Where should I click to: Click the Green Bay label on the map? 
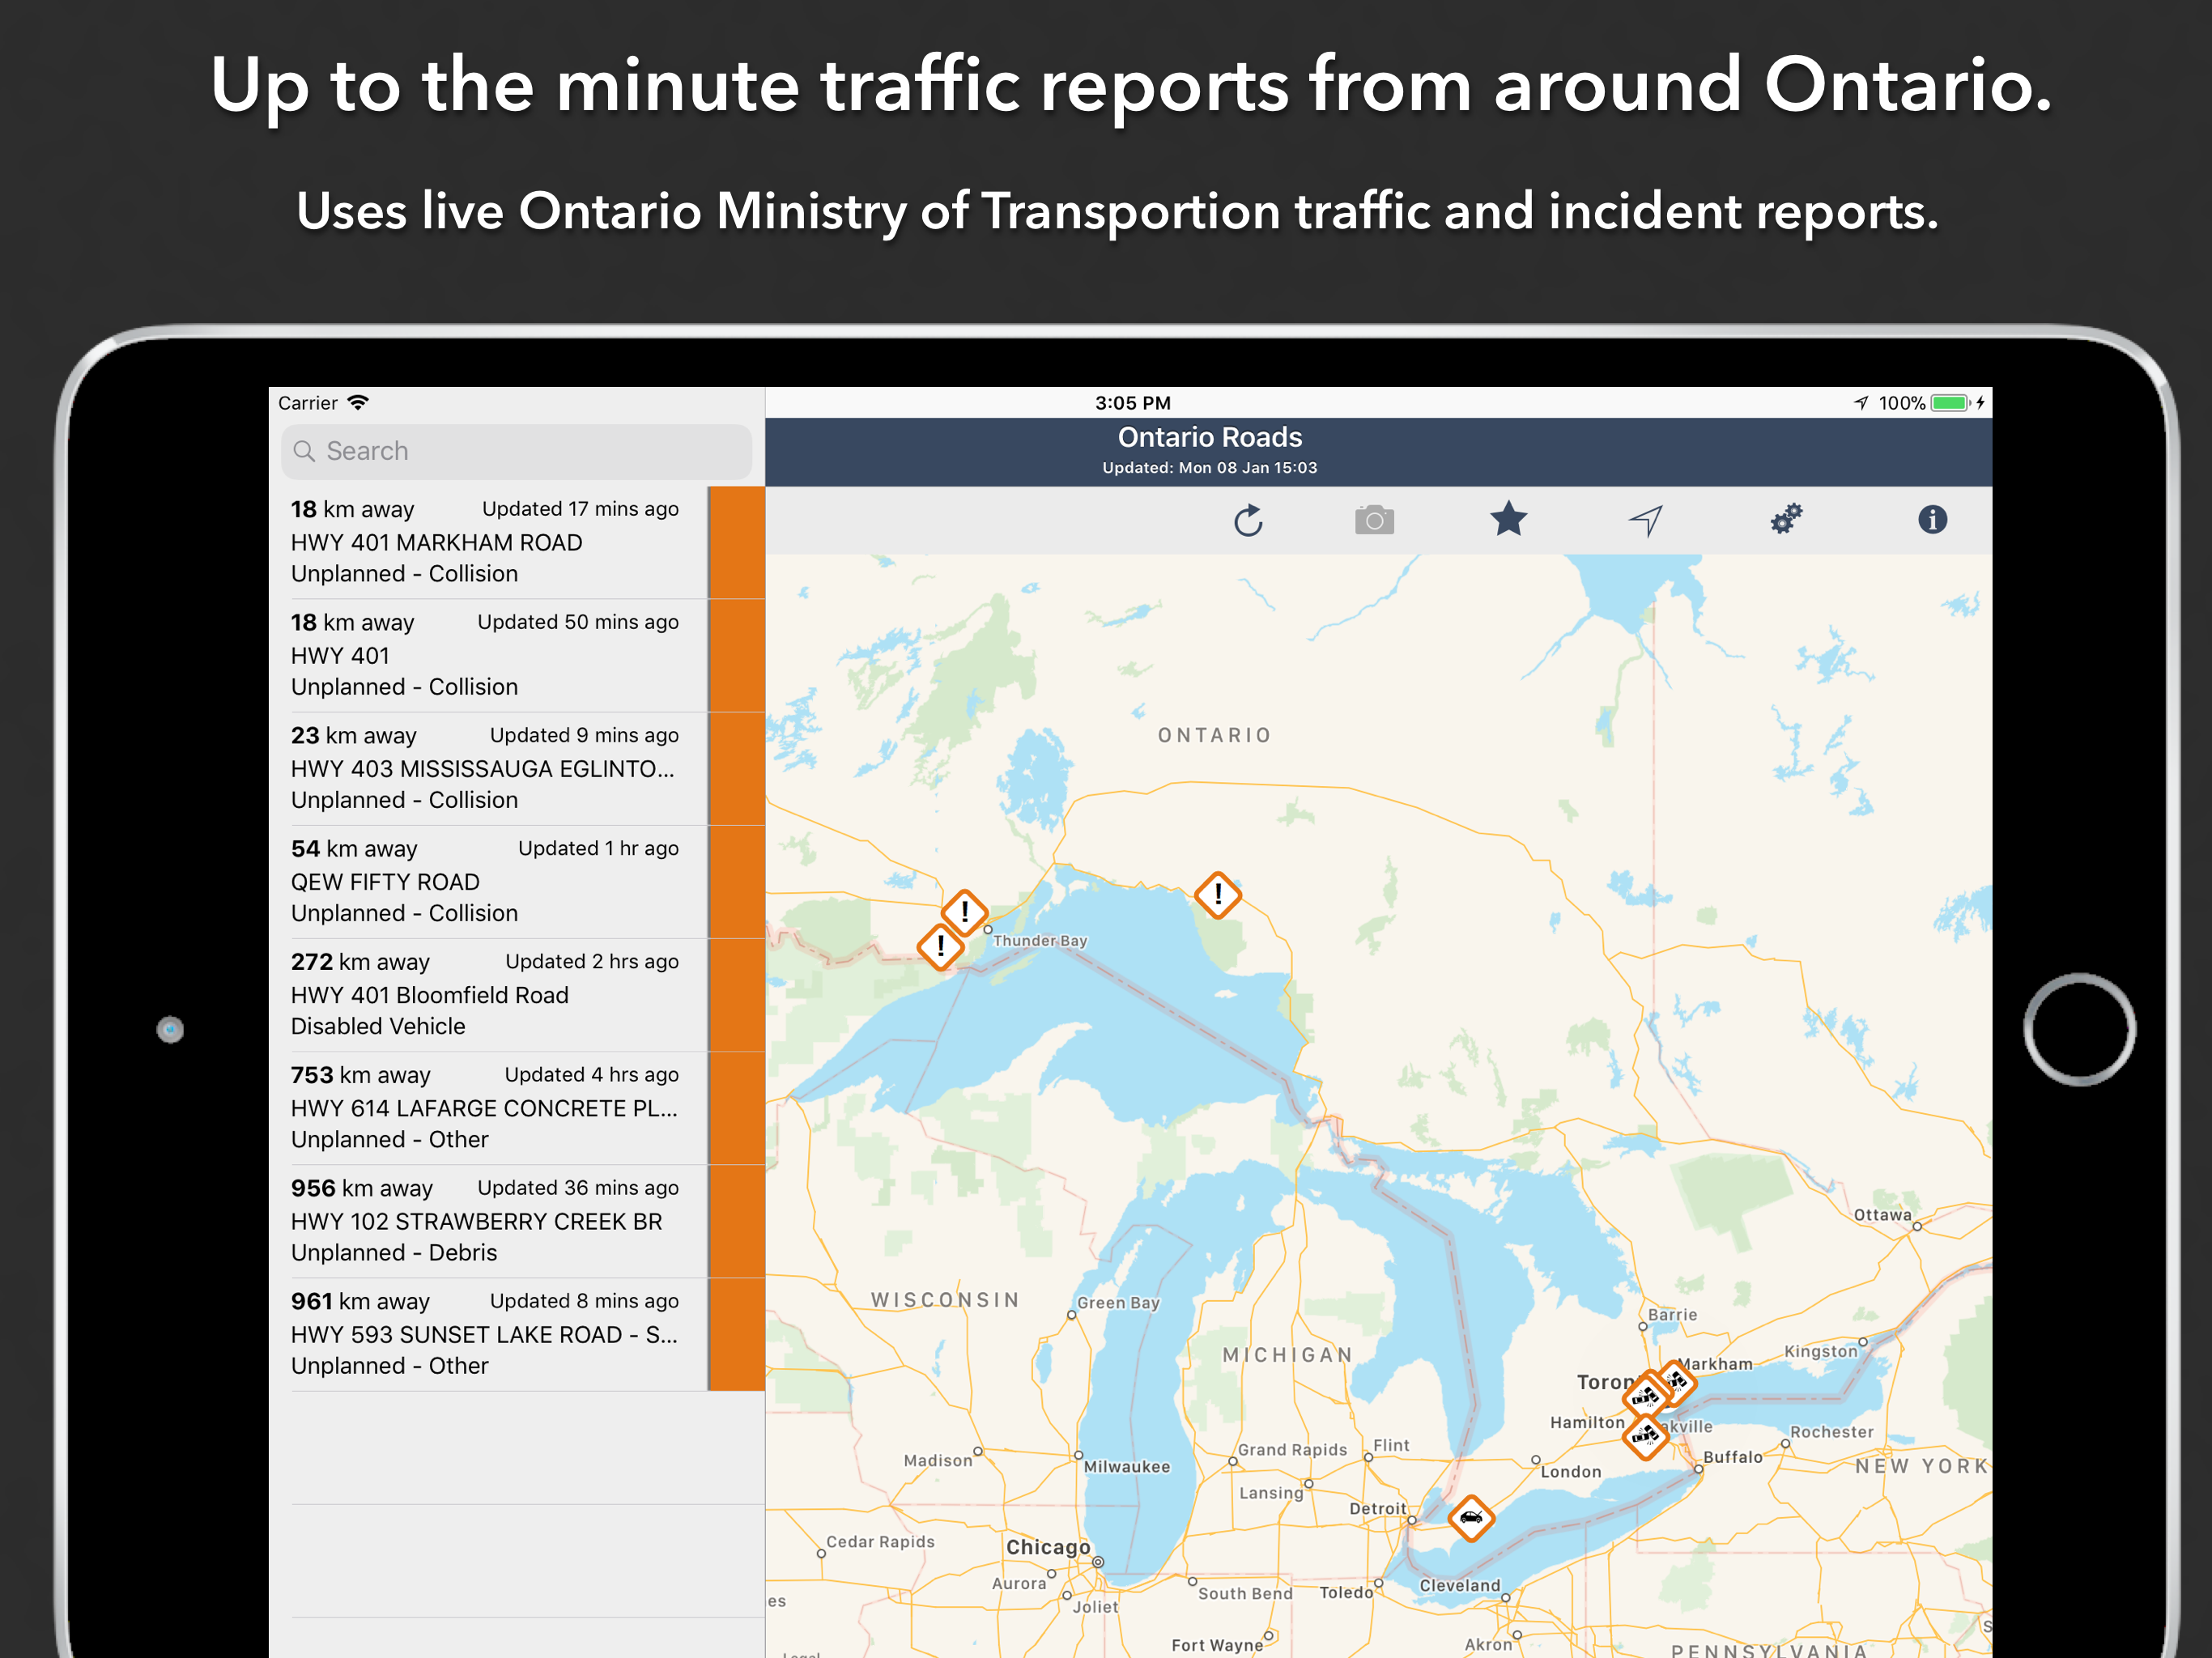1118,1303
